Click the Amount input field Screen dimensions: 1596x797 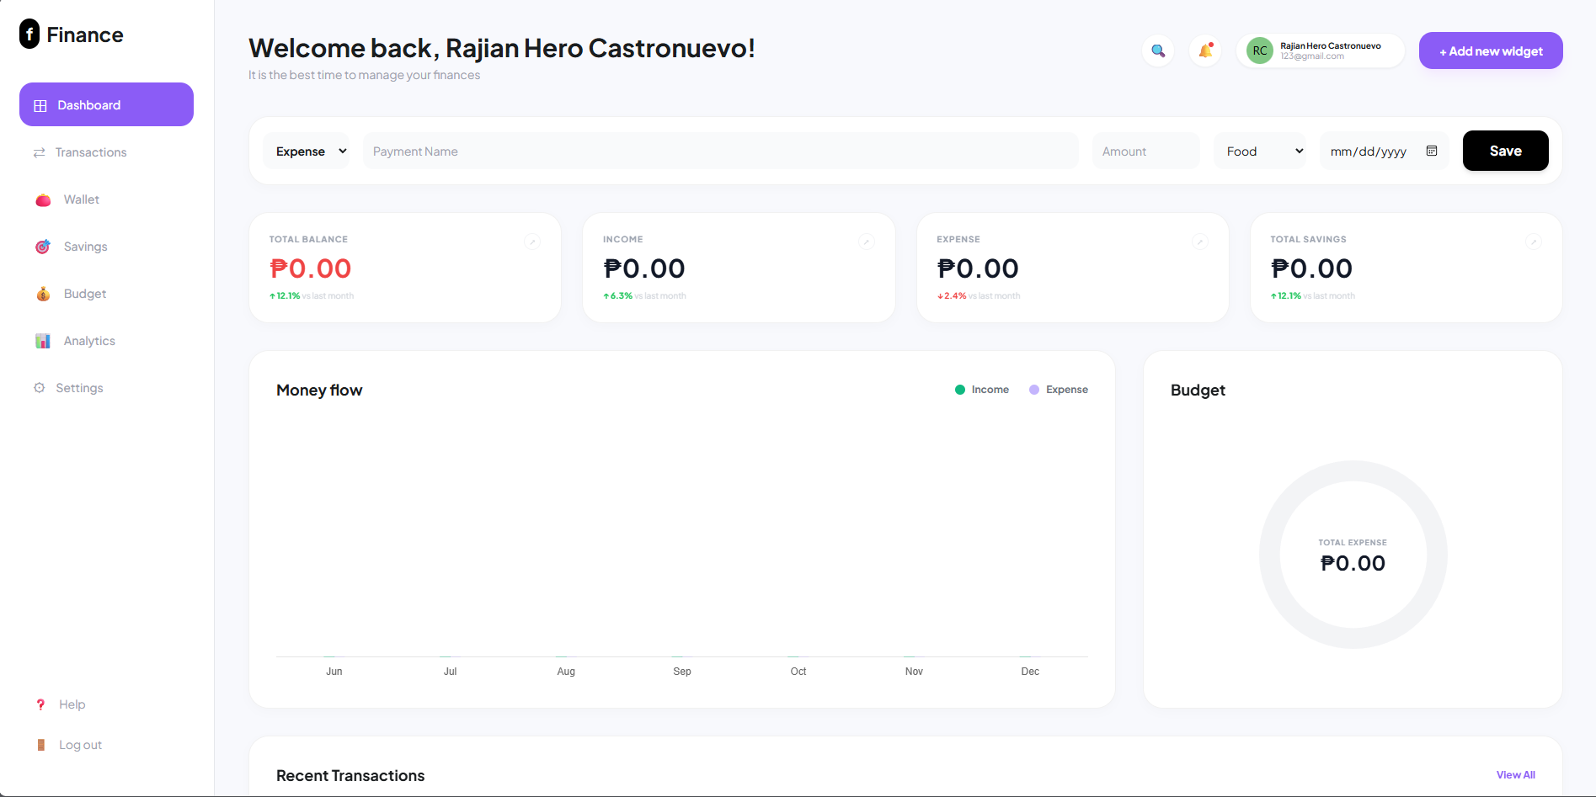click(x=1145, y=151)
